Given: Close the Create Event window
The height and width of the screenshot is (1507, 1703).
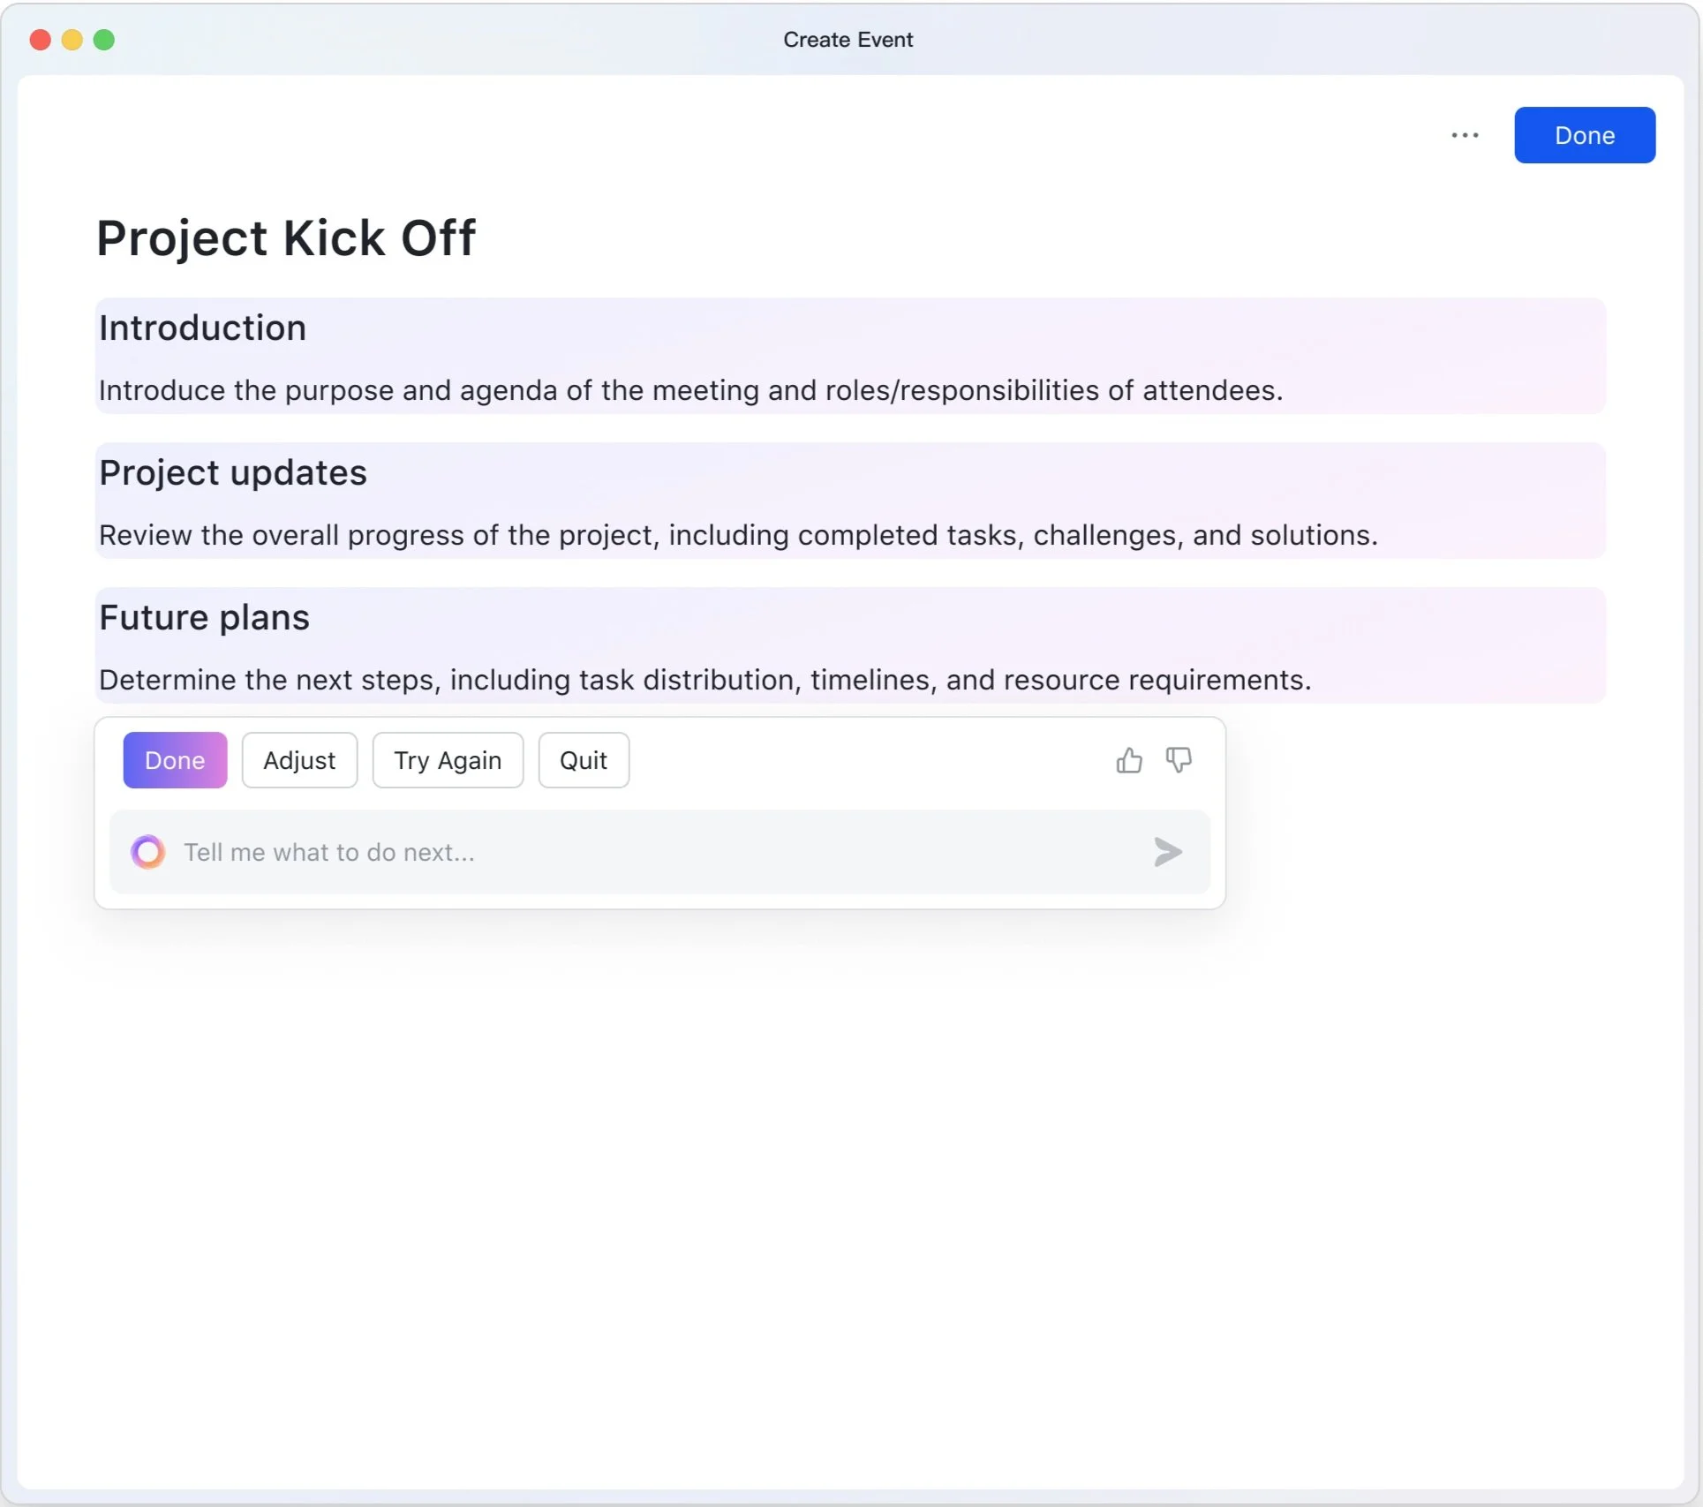Looking at the screenshot, I should [x=40, y=40].
